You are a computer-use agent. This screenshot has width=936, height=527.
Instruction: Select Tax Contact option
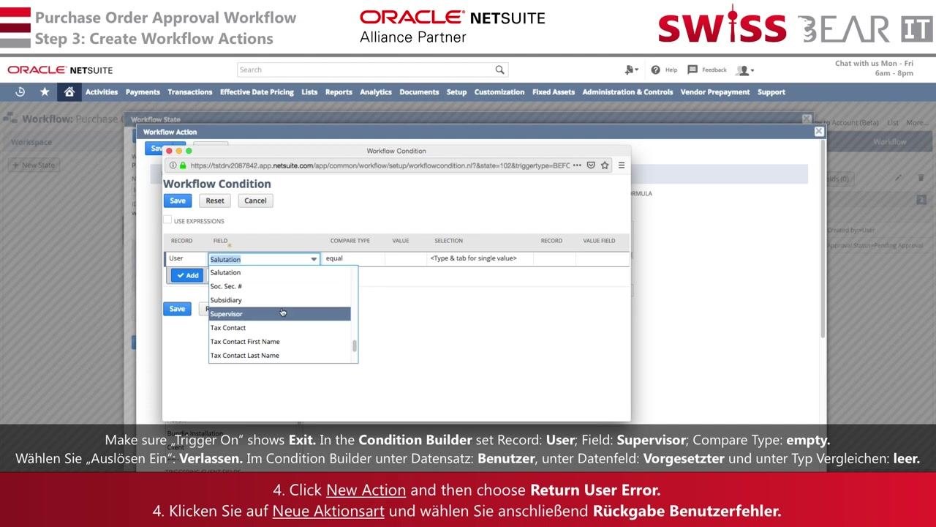(280, 328)
